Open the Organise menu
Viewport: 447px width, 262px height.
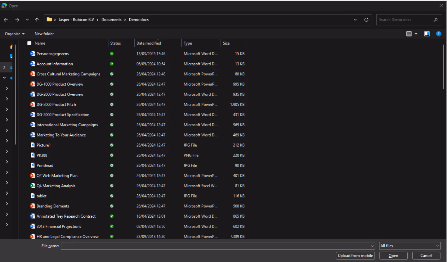click(15, 34)
